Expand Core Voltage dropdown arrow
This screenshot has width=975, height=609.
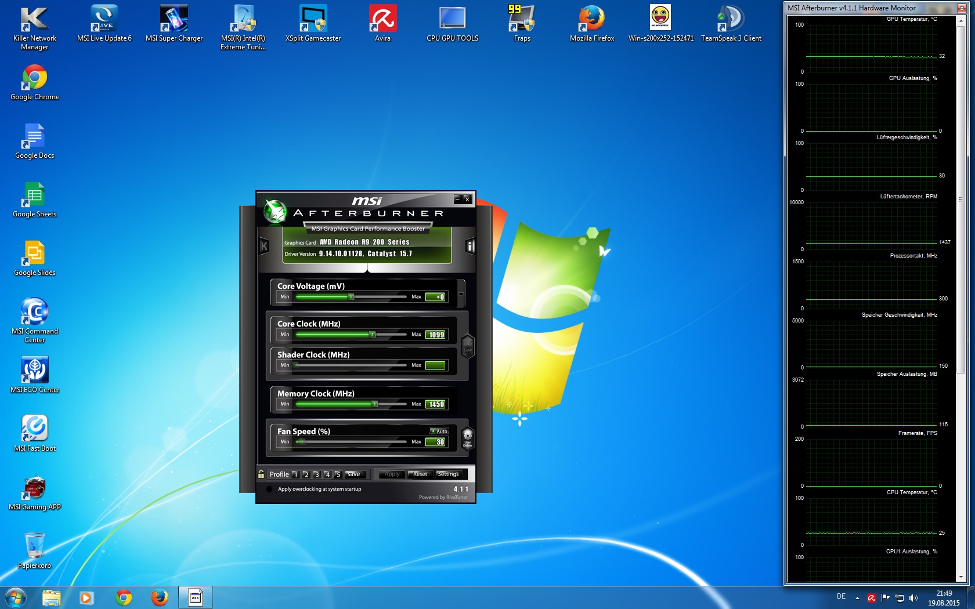coord(461,294)
